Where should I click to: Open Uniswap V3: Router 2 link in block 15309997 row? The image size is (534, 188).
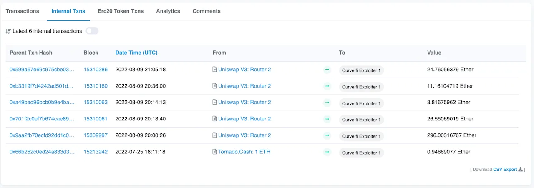coord(244,135)
